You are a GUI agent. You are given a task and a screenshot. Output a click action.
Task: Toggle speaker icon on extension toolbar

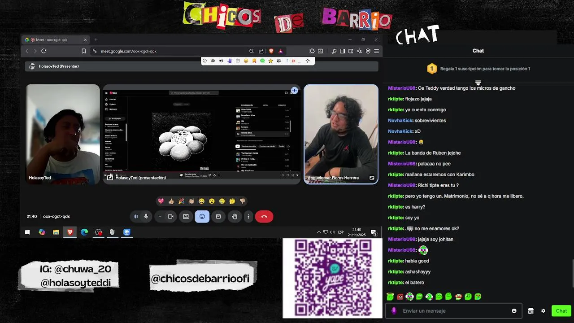click(x=221, y=61)
